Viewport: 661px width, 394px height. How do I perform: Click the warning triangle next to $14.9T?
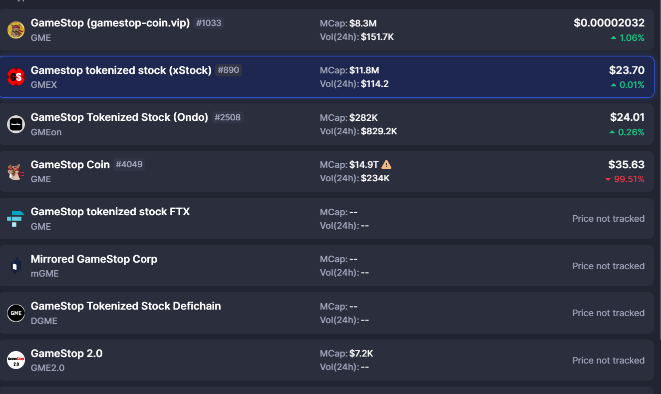pyautogui.click(x=386, y=164)
